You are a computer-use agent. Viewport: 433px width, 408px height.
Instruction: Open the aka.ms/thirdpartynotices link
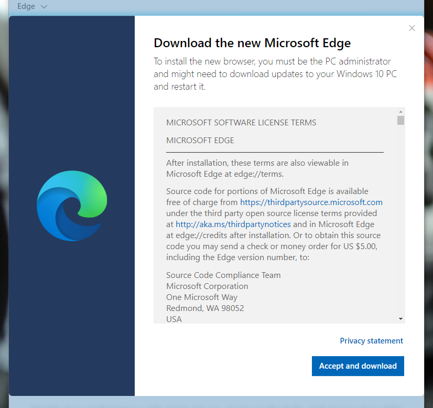click(233, 224)
